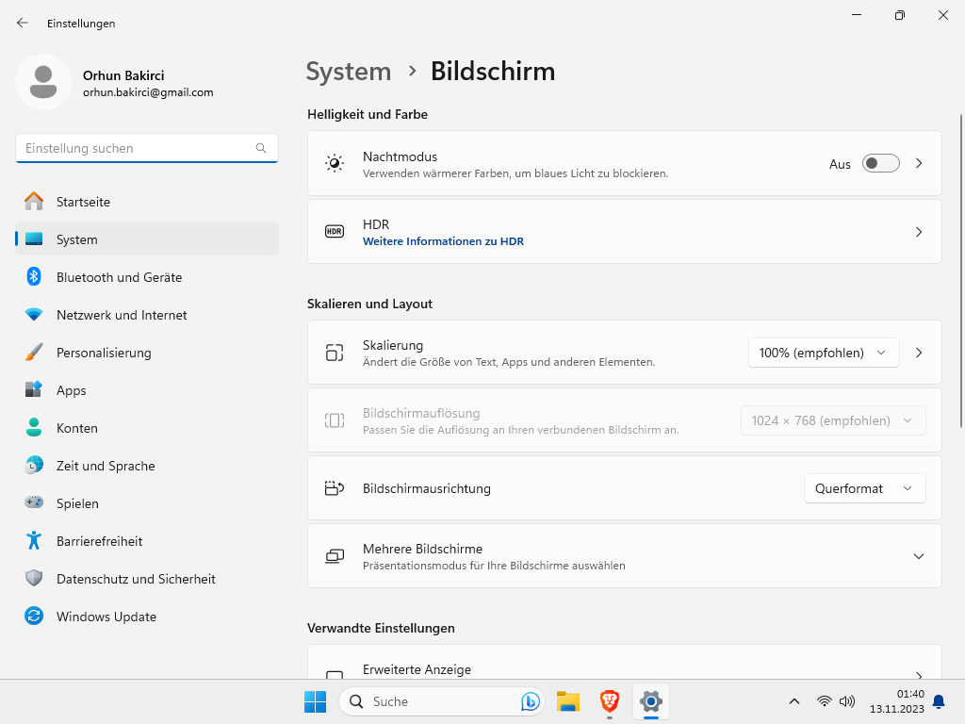Expand the Mehrere Bildschirme section
This screenshot has height=724, width=965.
pyautogui.click(x=918, y=556)
